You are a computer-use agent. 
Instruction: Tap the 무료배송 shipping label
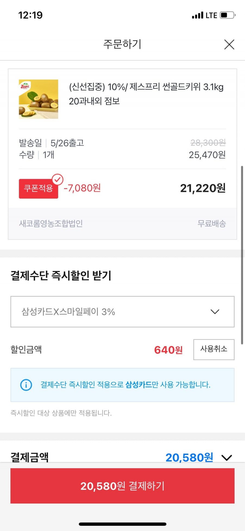pos(212,224)
